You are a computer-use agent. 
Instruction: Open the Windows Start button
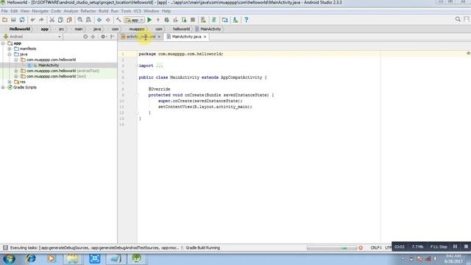[9, 258]
